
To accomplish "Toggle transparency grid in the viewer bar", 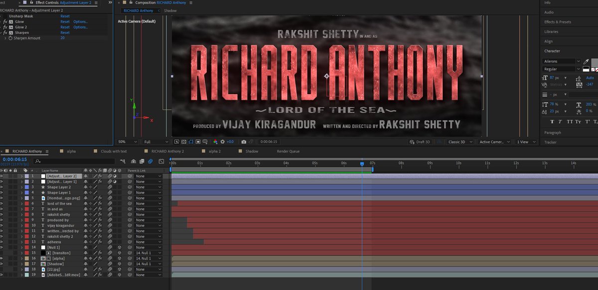I will [183, 142].
